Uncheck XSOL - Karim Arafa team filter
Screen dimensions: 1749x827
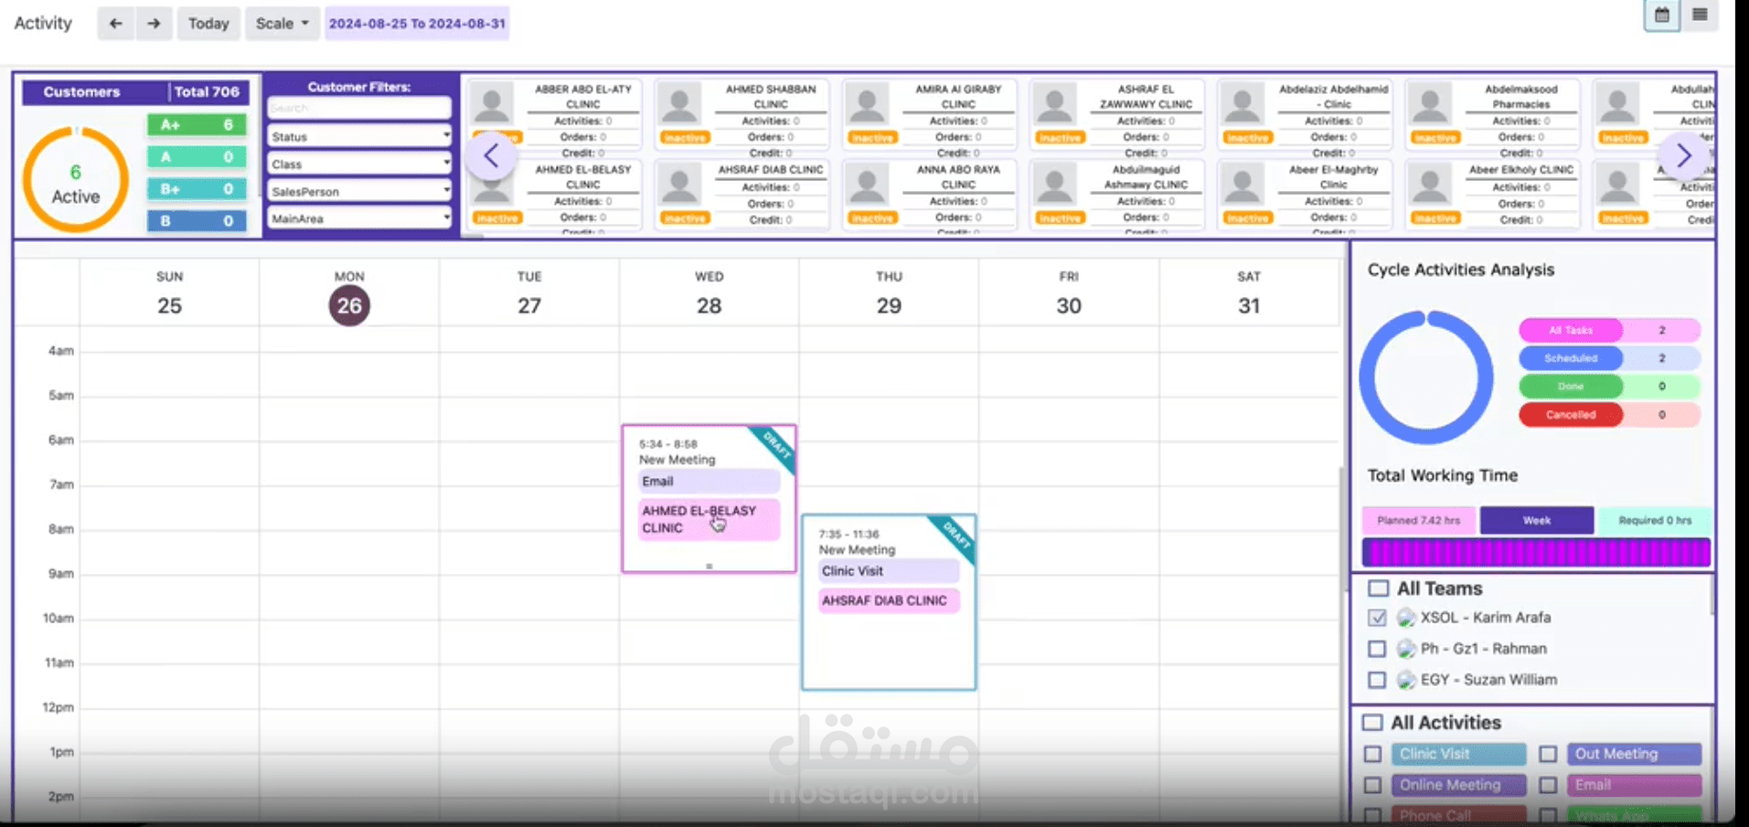tap(1378, 618)
